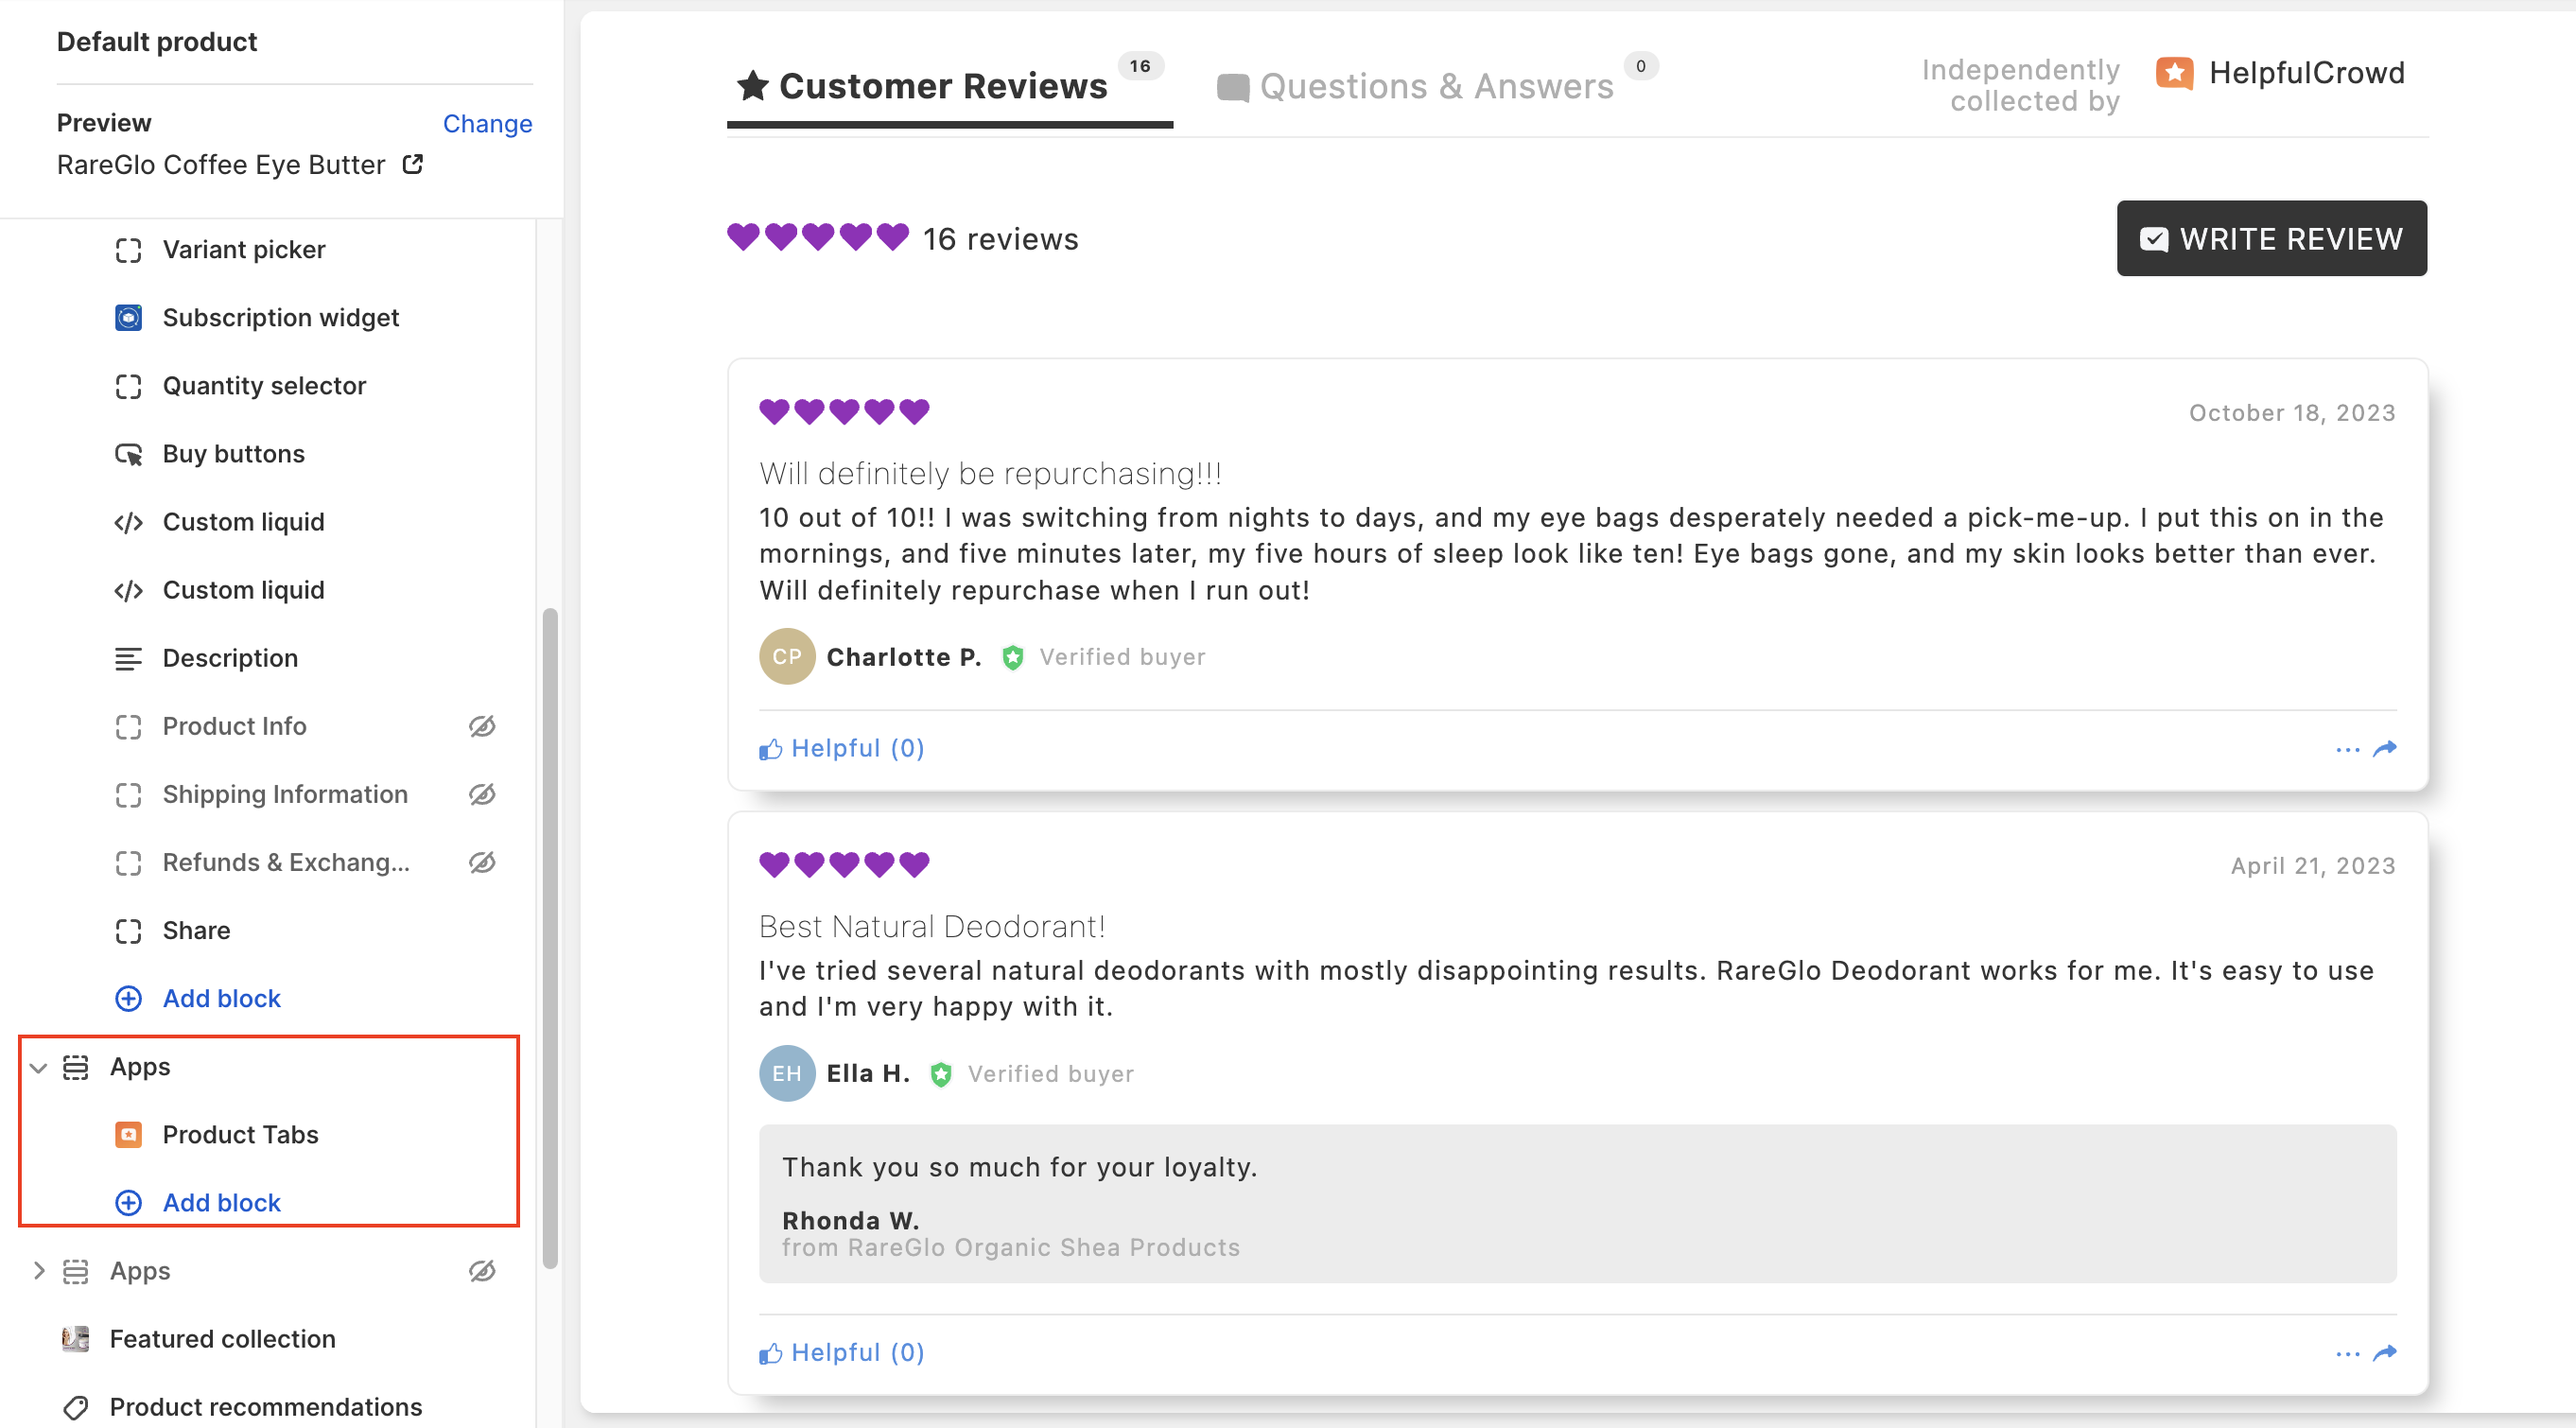Select the Customer Reviews tab
Image resolution: width=2576 pixels, height=1428 pixels.
pyautogui.click(x=942, y=86)
